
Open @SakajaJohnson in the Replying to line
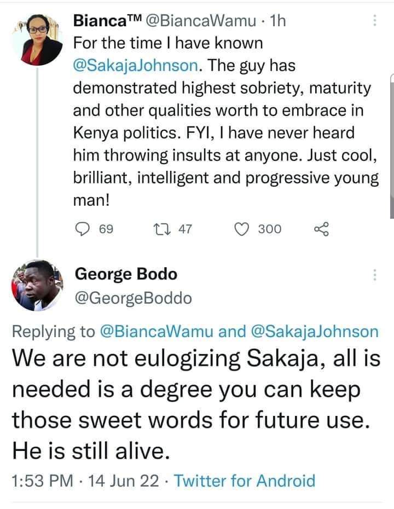pos(315,332)
